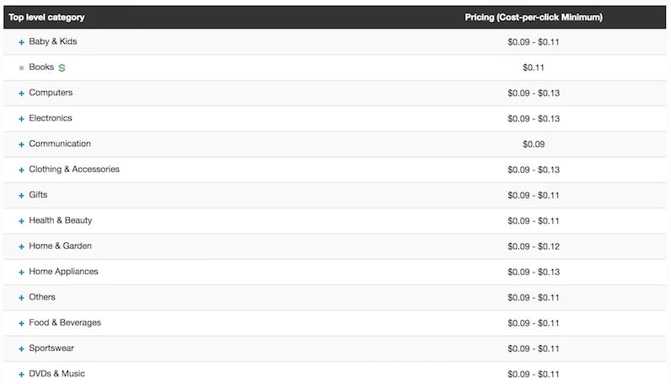Expand the Baby & Kids category
This screenshot has width=671, height=384.
(x=21, y=42)
